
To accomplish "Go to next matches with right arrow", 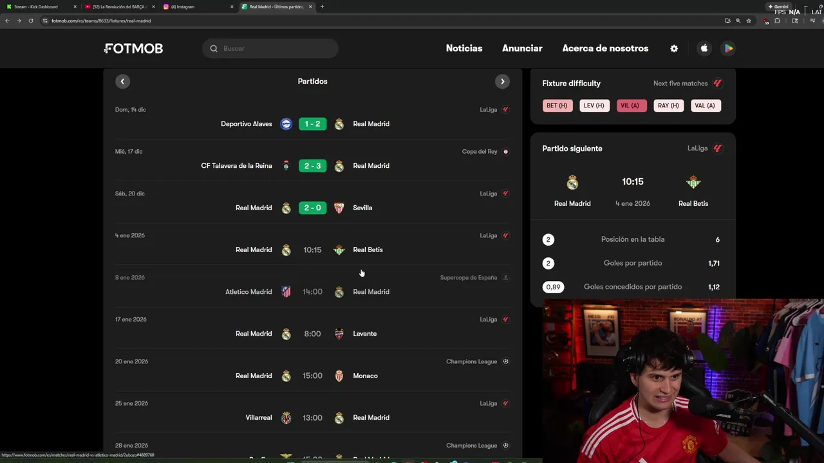I will pos(503,82).
